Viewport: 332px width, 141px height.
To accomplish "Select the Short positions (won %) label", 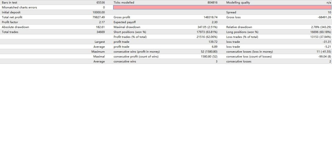I will point(130,32).
